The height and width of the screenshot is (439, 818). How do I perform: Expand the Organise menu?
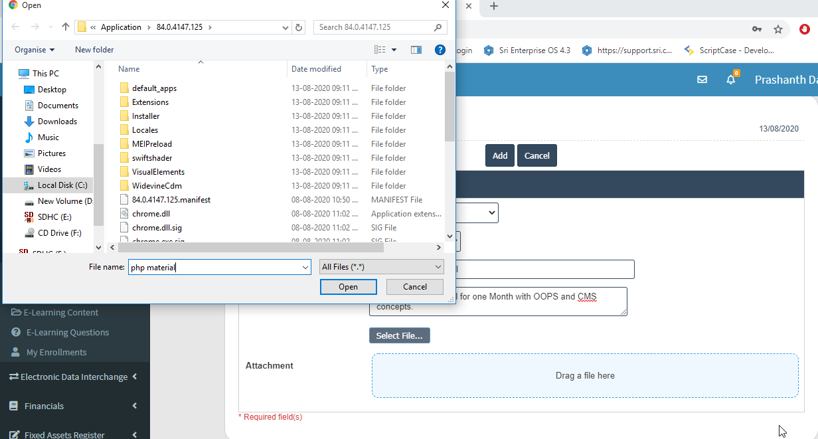35,50
